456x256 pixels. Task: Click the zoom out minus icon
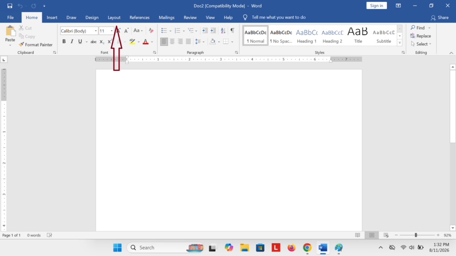click(396, 235)
